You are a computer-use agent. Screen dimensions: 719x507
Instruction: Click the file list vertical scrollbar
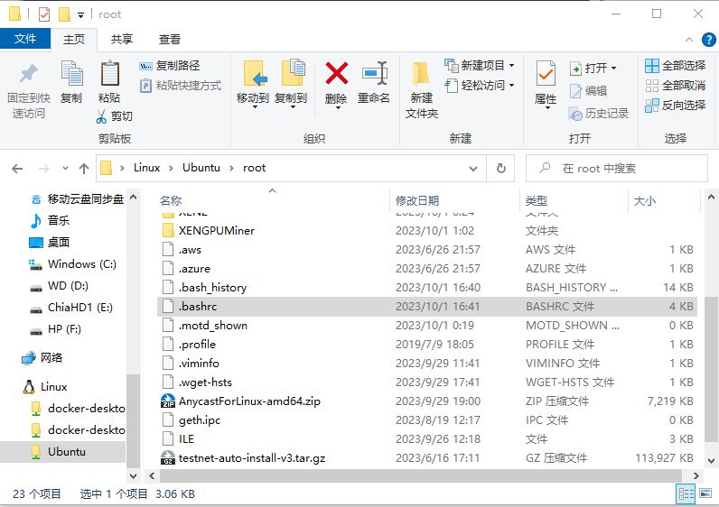pos(711,369)
